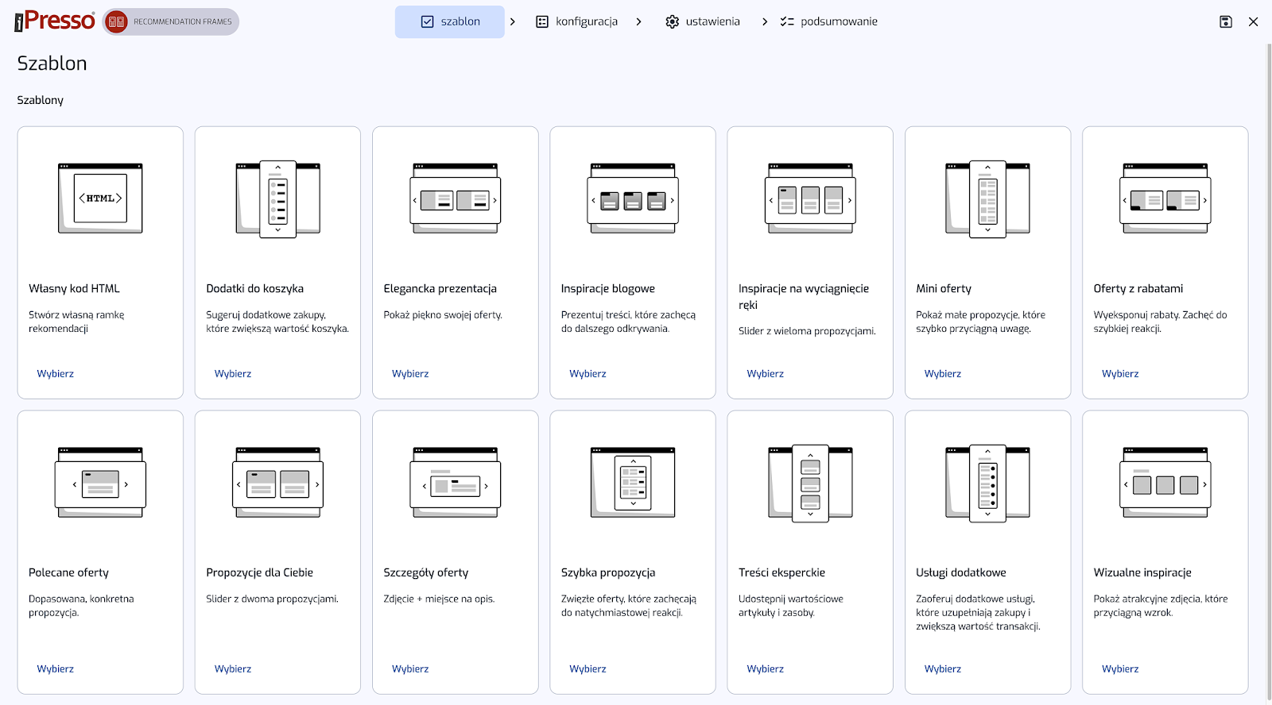
Task: Select the Treści eksperckie template icon
Action: tap(810, 483)
